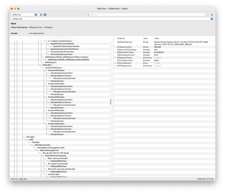Click the Mac Pro (x86_64) status text
The height and width of the screenshot is (193, 225).
(19, 179)
